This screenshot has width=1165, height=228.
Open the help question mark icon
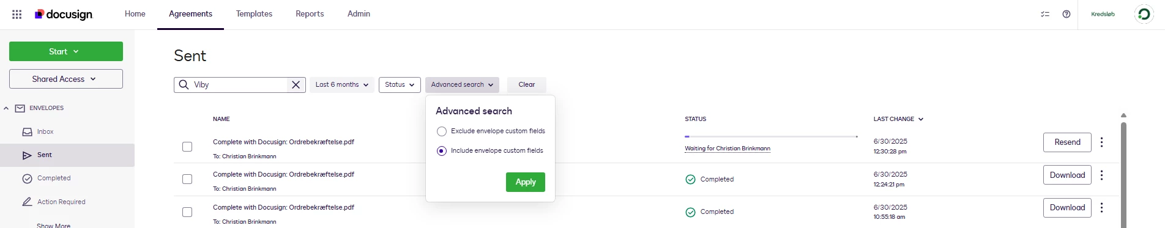(x=1066, y=14)
